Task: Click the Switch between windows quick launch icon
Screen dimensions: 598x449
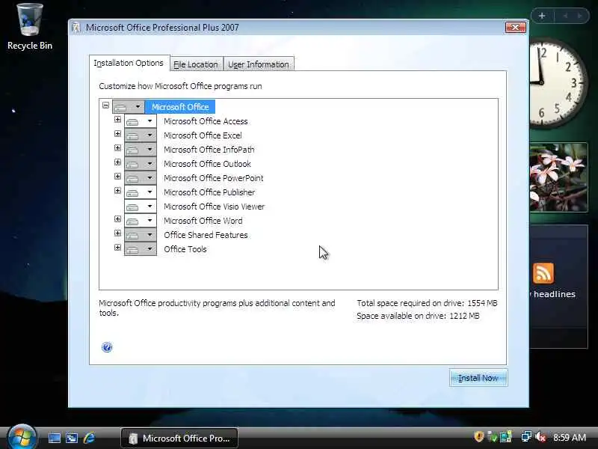Action: point(72,438)
